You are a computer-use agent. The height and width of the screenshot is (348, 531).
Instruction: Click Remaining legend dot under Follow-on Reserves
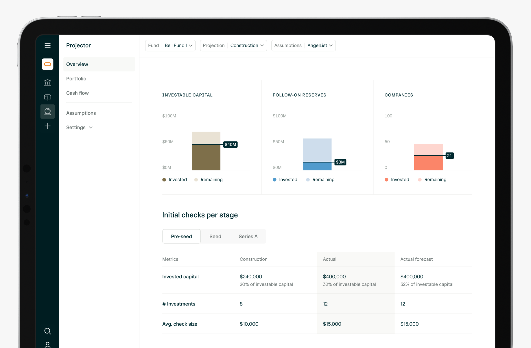click(308, 180)
